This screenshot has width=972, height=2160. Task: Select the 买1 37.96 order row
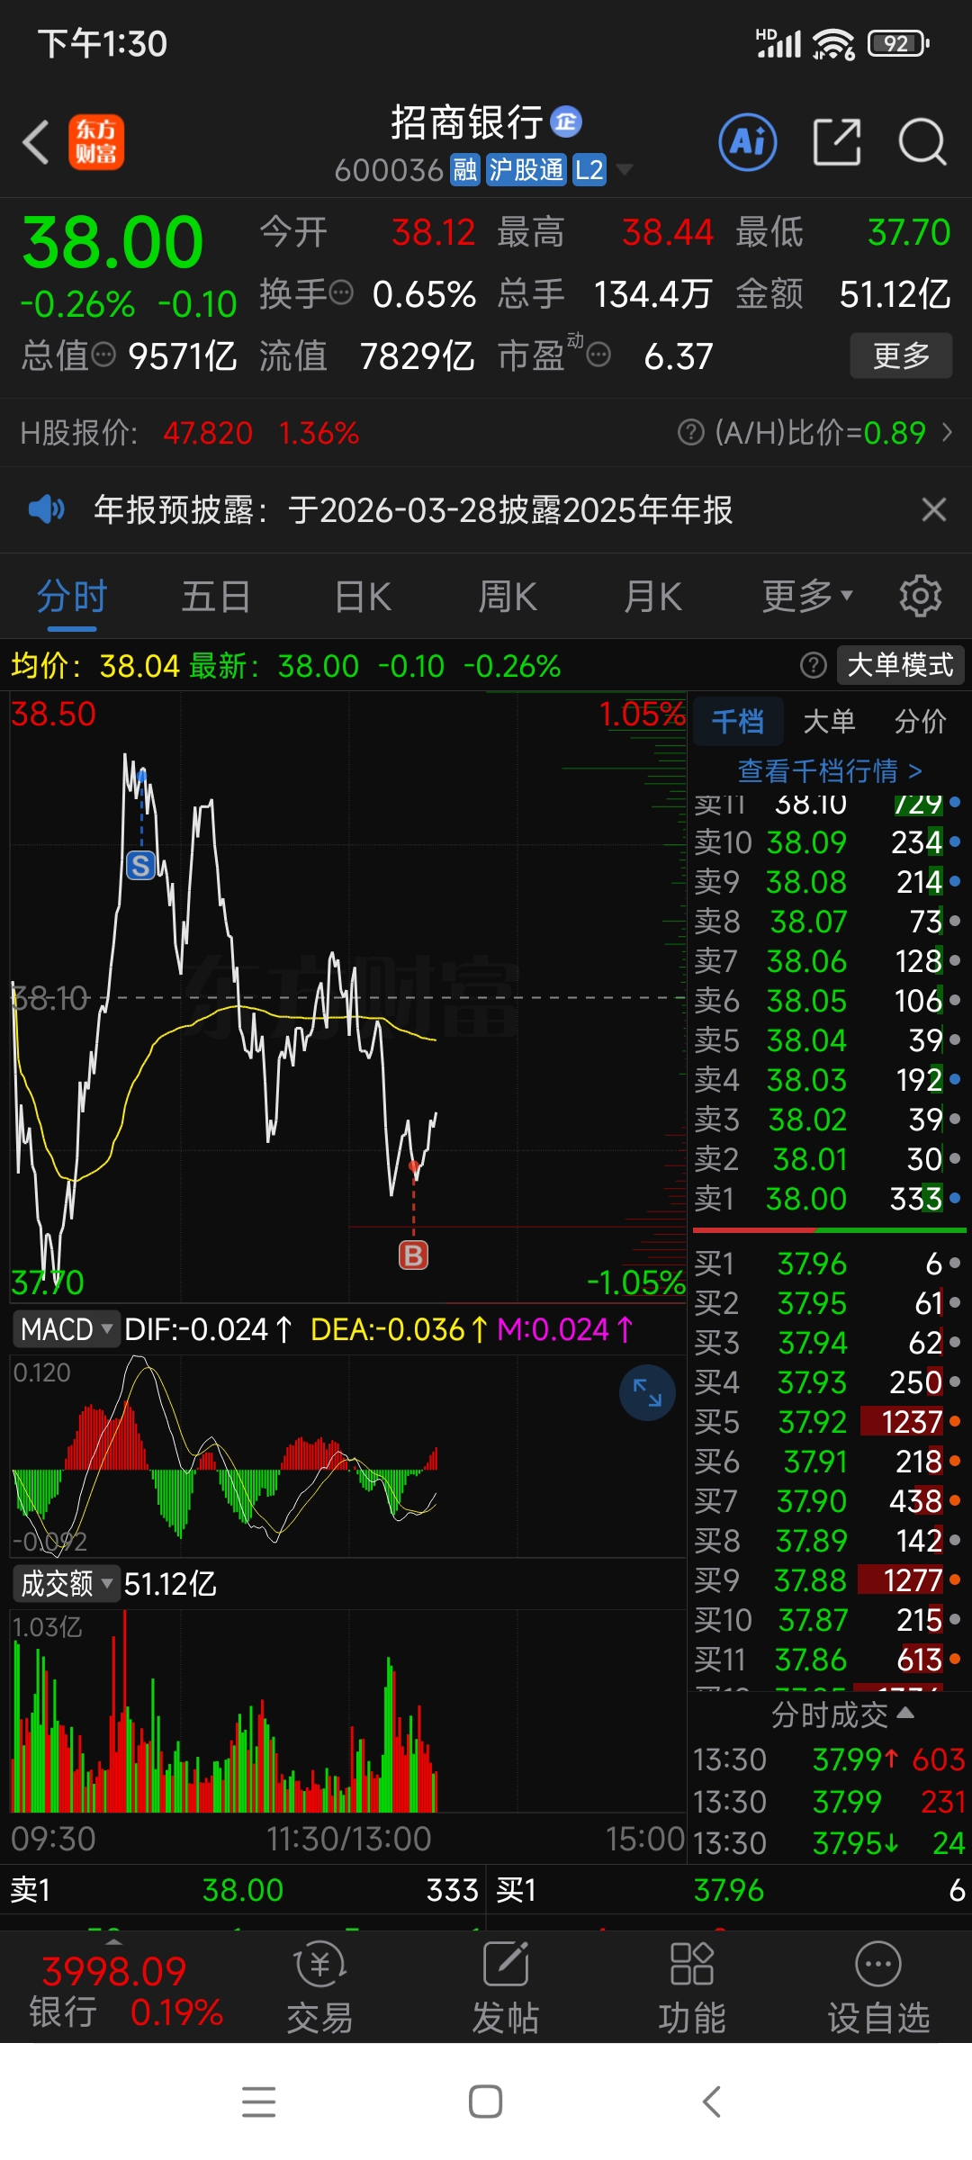point(828,1264)
